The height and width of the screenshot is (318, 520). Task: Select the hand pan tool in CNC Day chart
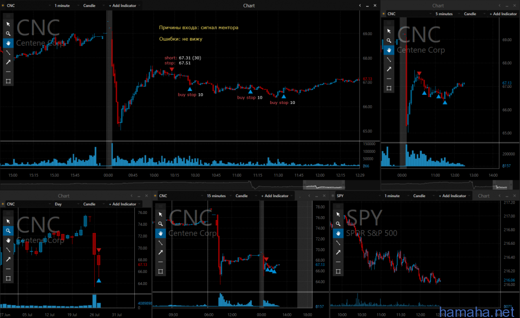coord(8,241)
